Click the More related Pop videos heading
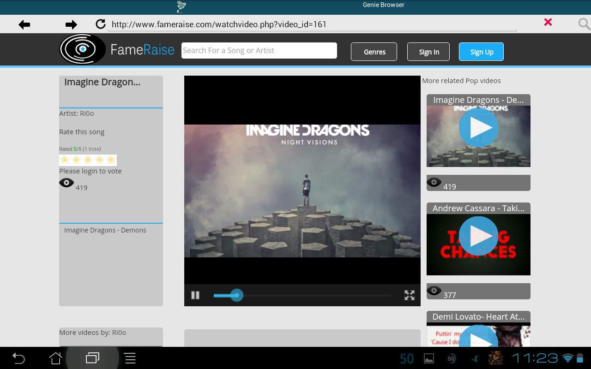The height and width of the screenshot is (369, 591). (461, 81)
